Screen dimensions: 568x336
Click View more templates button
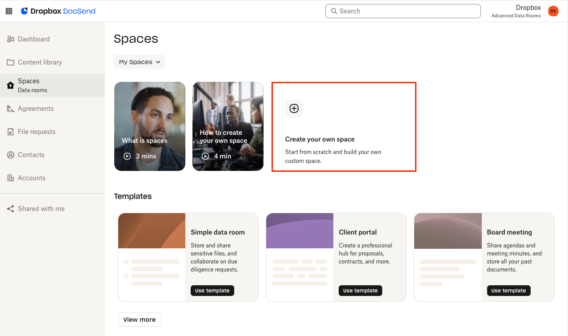(140, 320)
